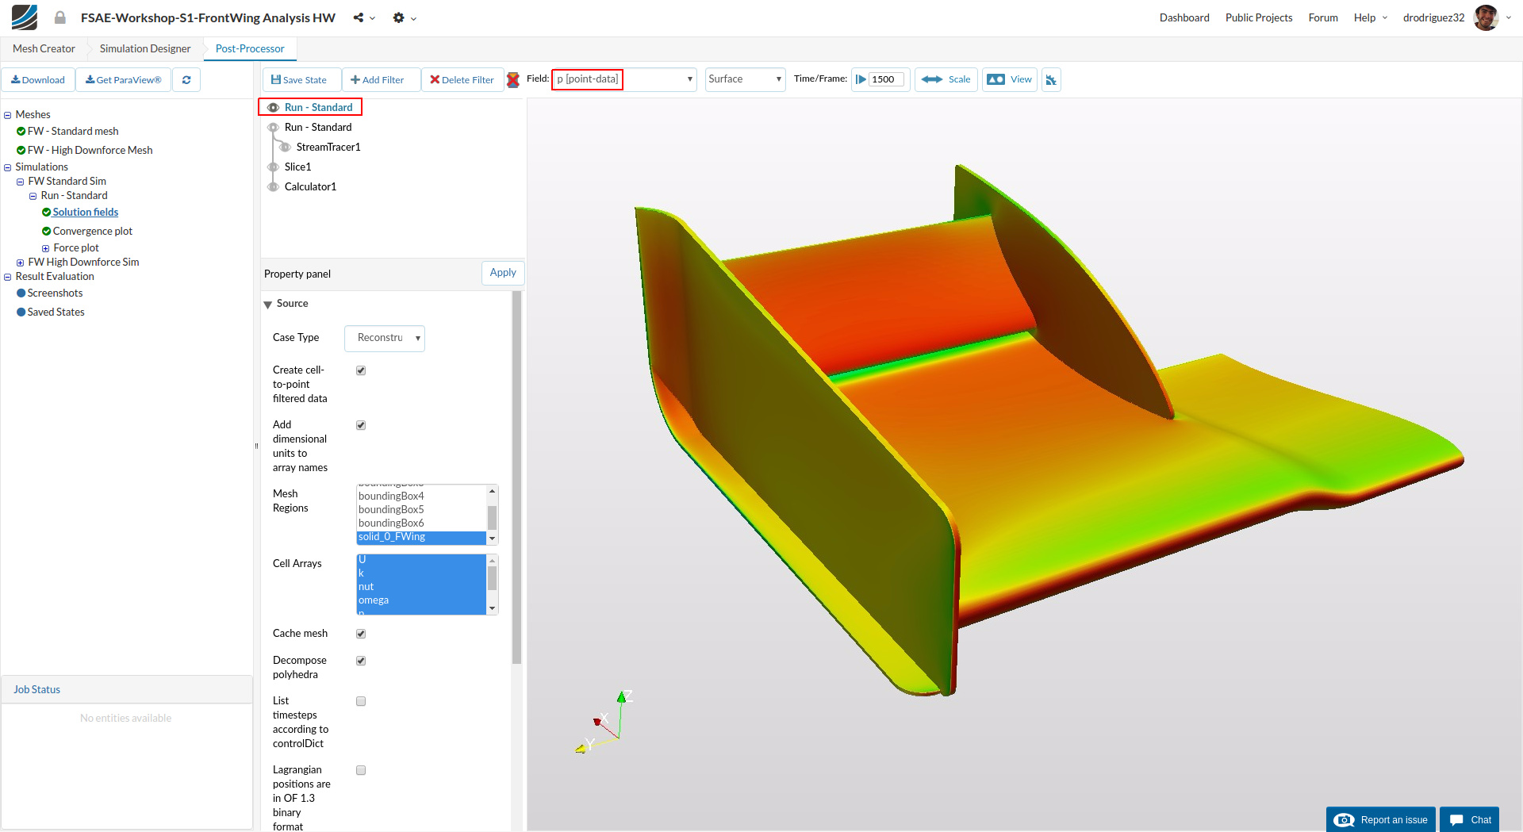Screen dimensions: 1523x832
Task: Click Delete Filter button
Action: (462, 80)
